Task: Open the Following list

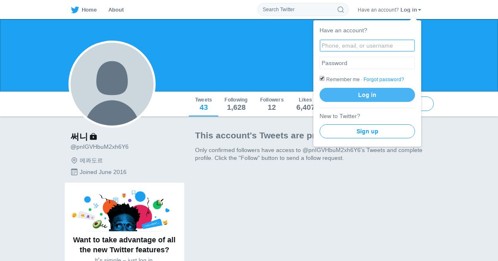Action: coord(236,104)
